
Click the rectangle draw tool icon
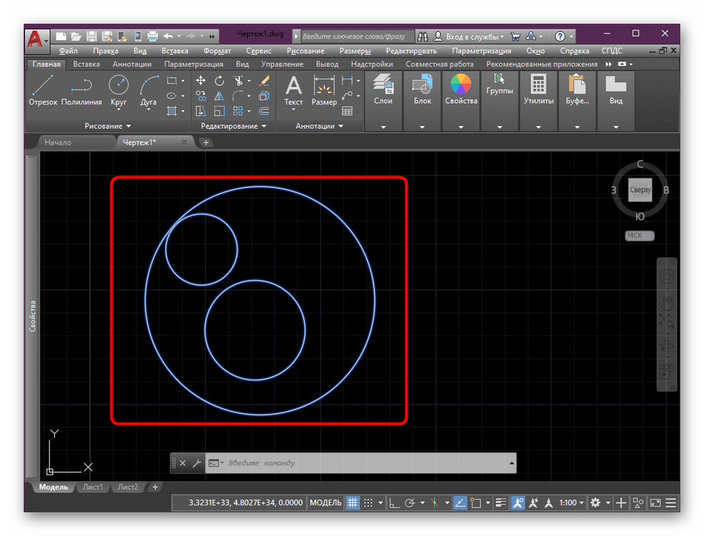point(171,81)
